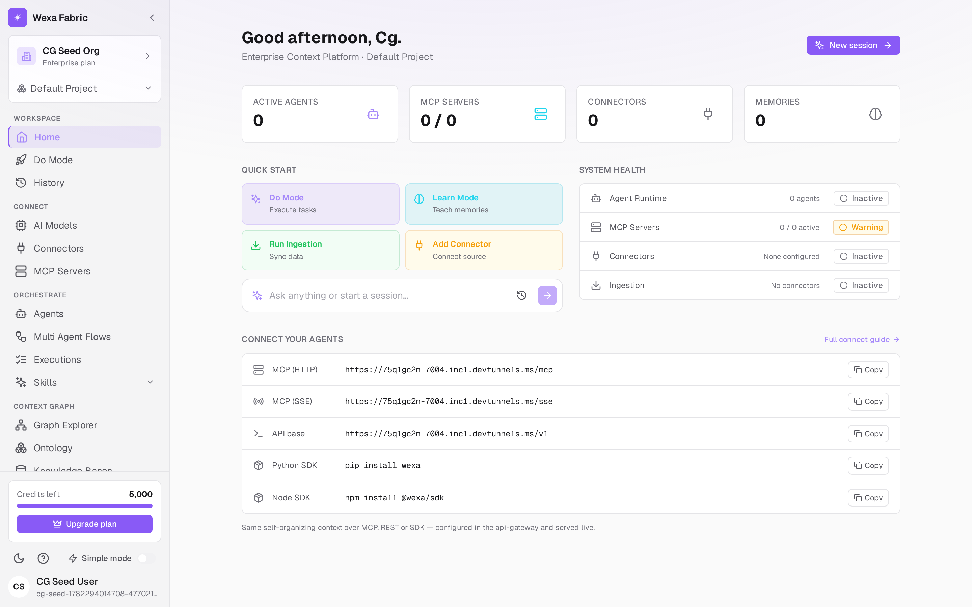Open the Default Project dropdown
The height and width of the screenshot is (607, 972).
(85, 88)
